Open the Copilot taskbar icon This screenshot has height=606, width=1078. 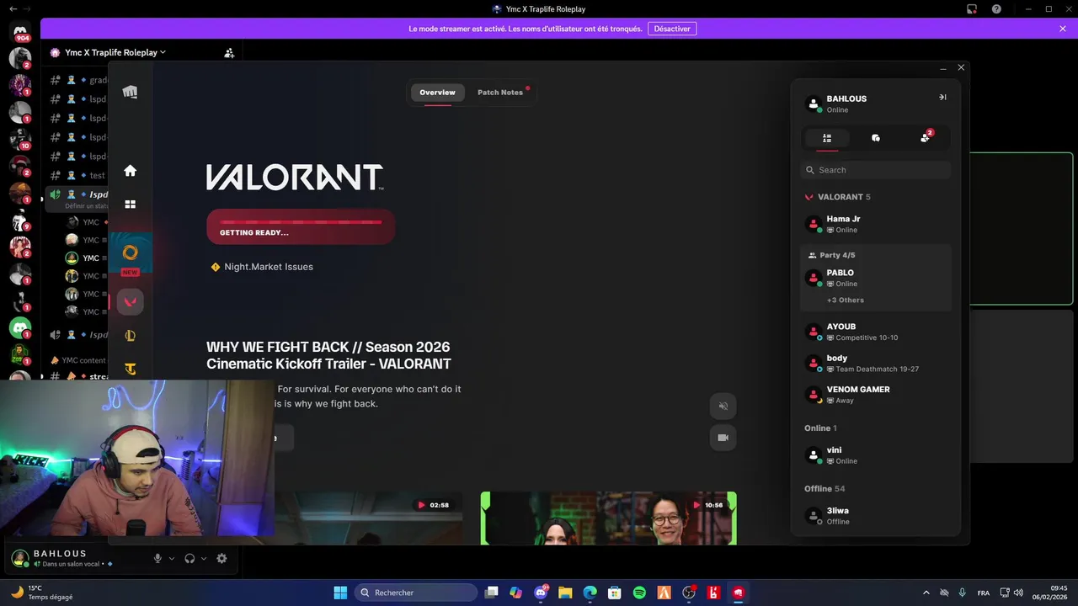point(516,593)
